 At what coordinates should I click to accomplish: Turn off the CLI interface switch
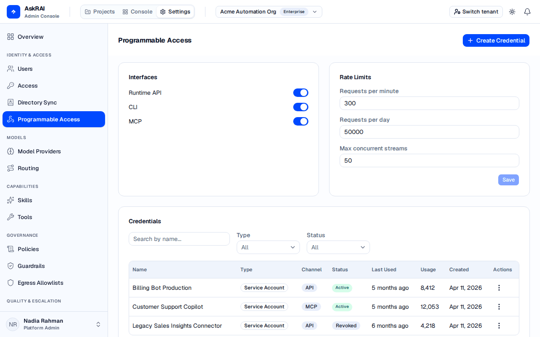pos(301,107)
